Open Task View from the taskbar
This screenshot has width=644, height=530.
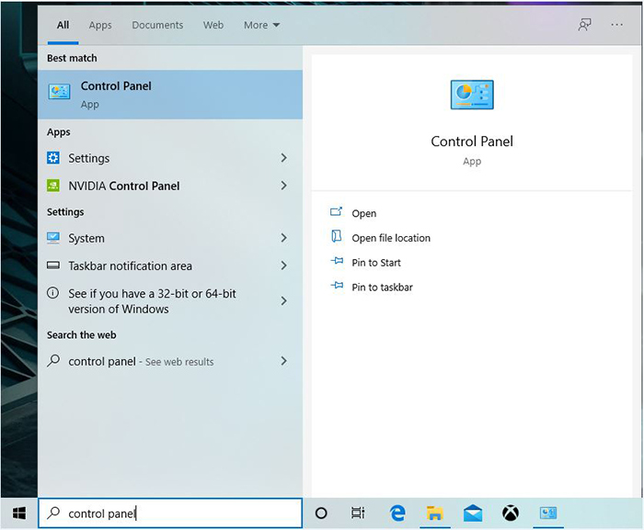coord(358,513)
